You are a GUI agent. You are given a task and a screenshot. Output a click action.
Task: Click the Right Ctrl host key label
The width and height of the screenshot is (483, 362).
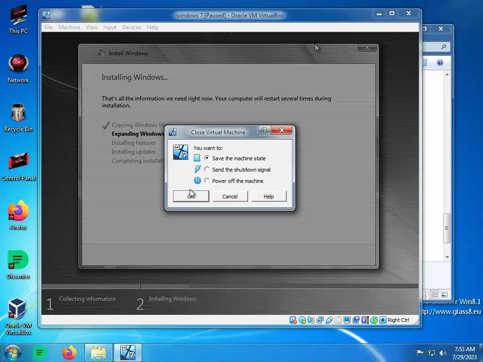point(398,320)
